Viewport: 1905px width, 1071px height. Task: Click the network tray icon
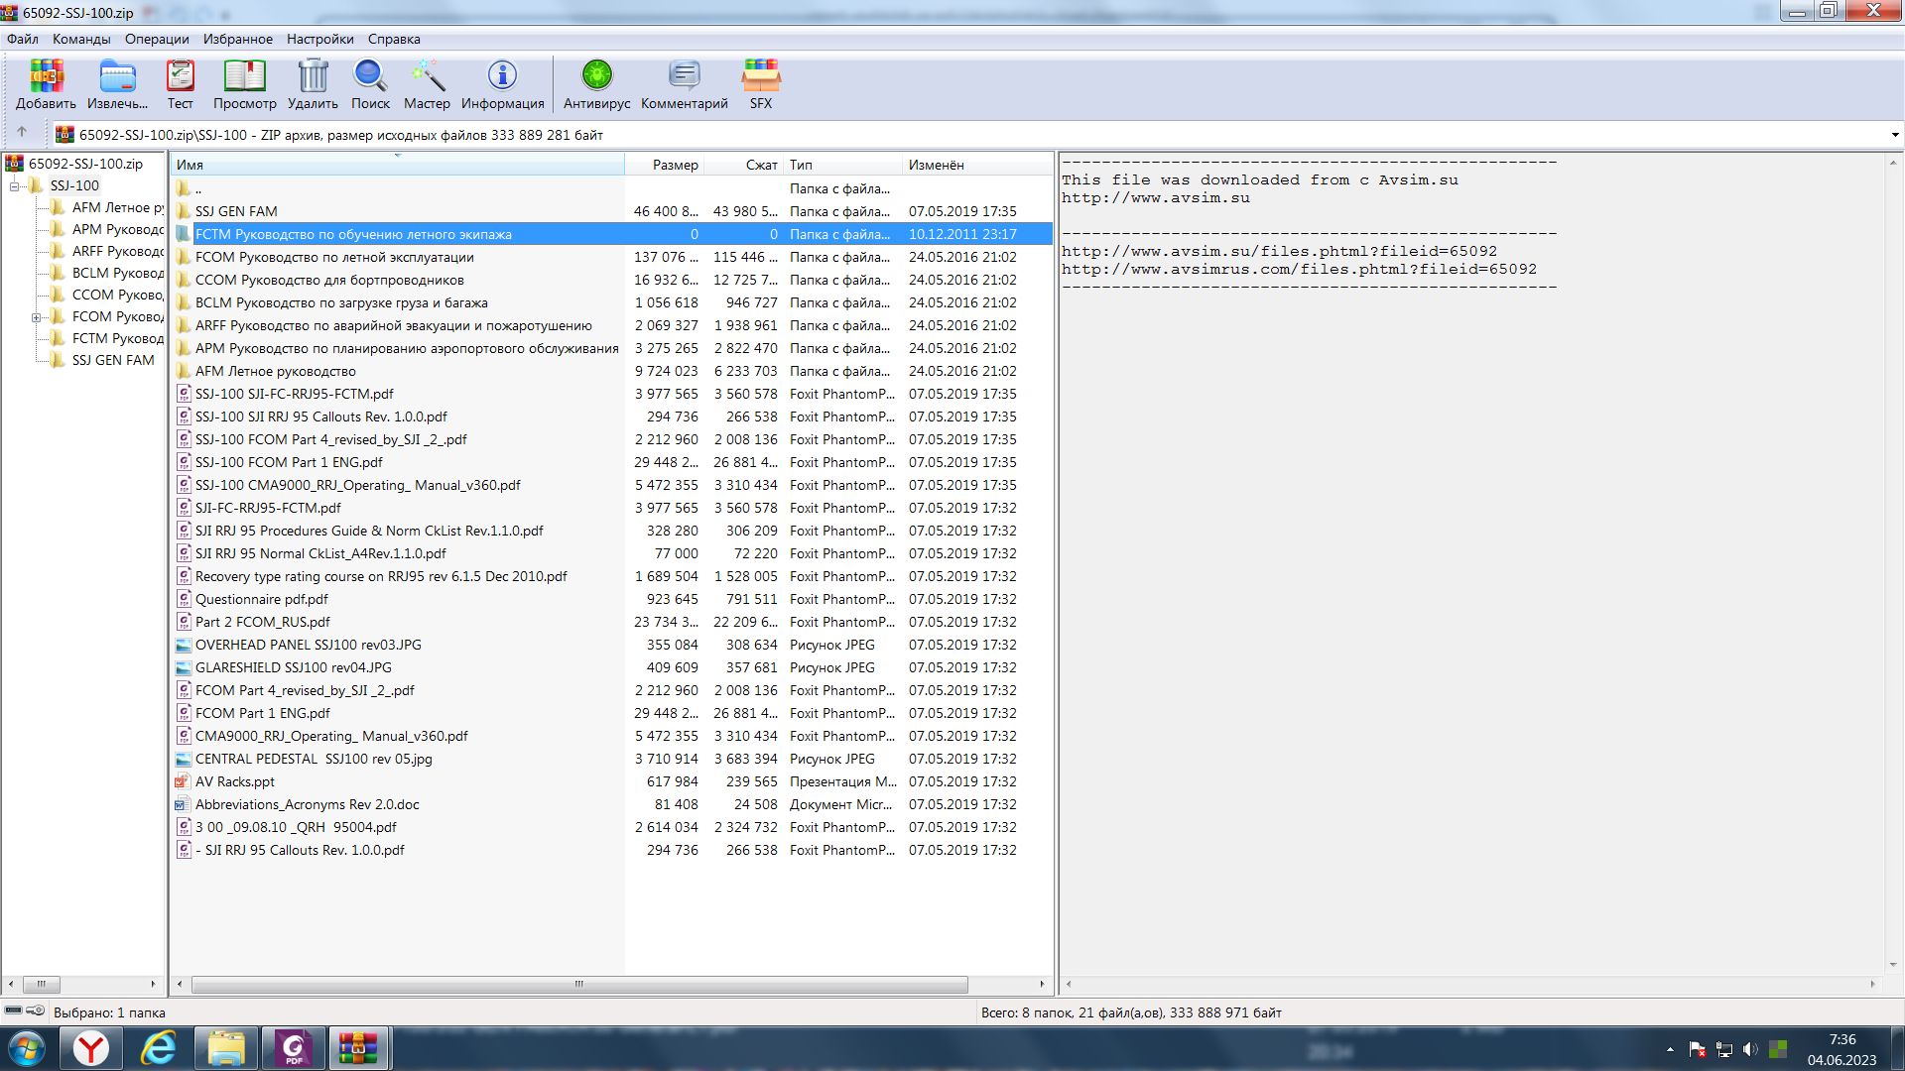[1724, 1049]
